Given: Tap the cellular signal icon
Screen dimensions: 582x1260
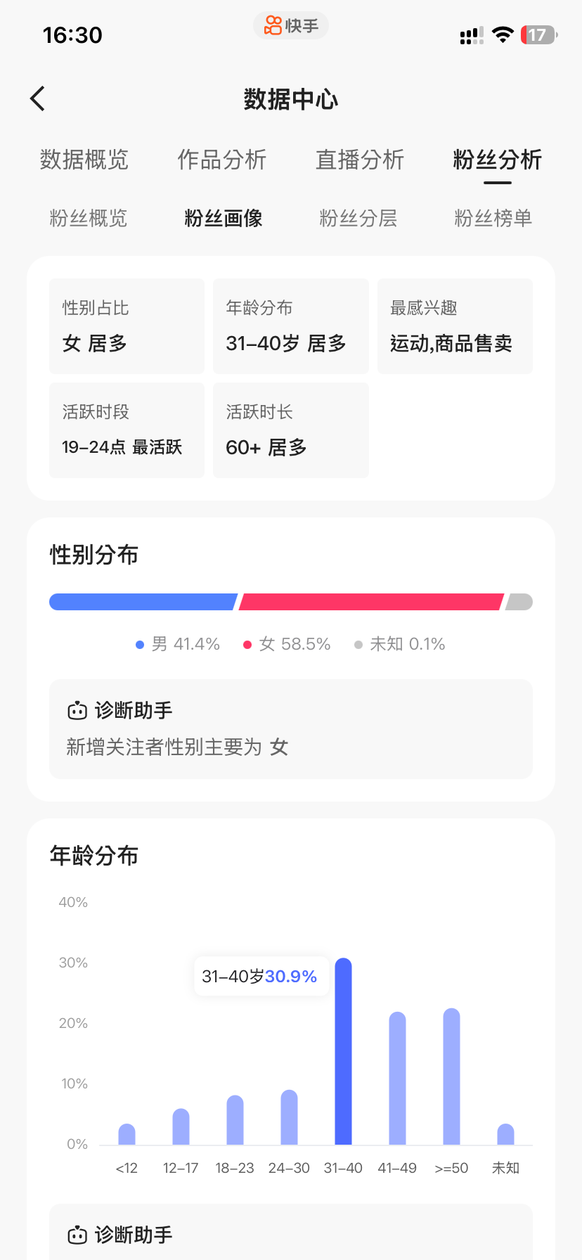Looking at the screenshot, I should click(472, 35).
